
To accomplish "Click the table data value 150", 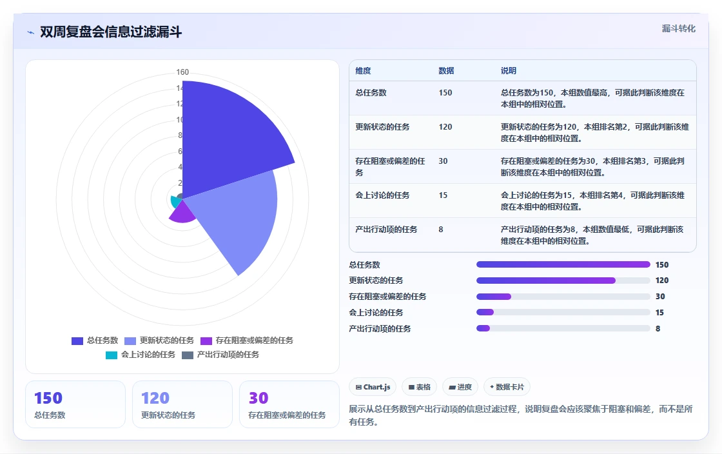I will point(445,93).
